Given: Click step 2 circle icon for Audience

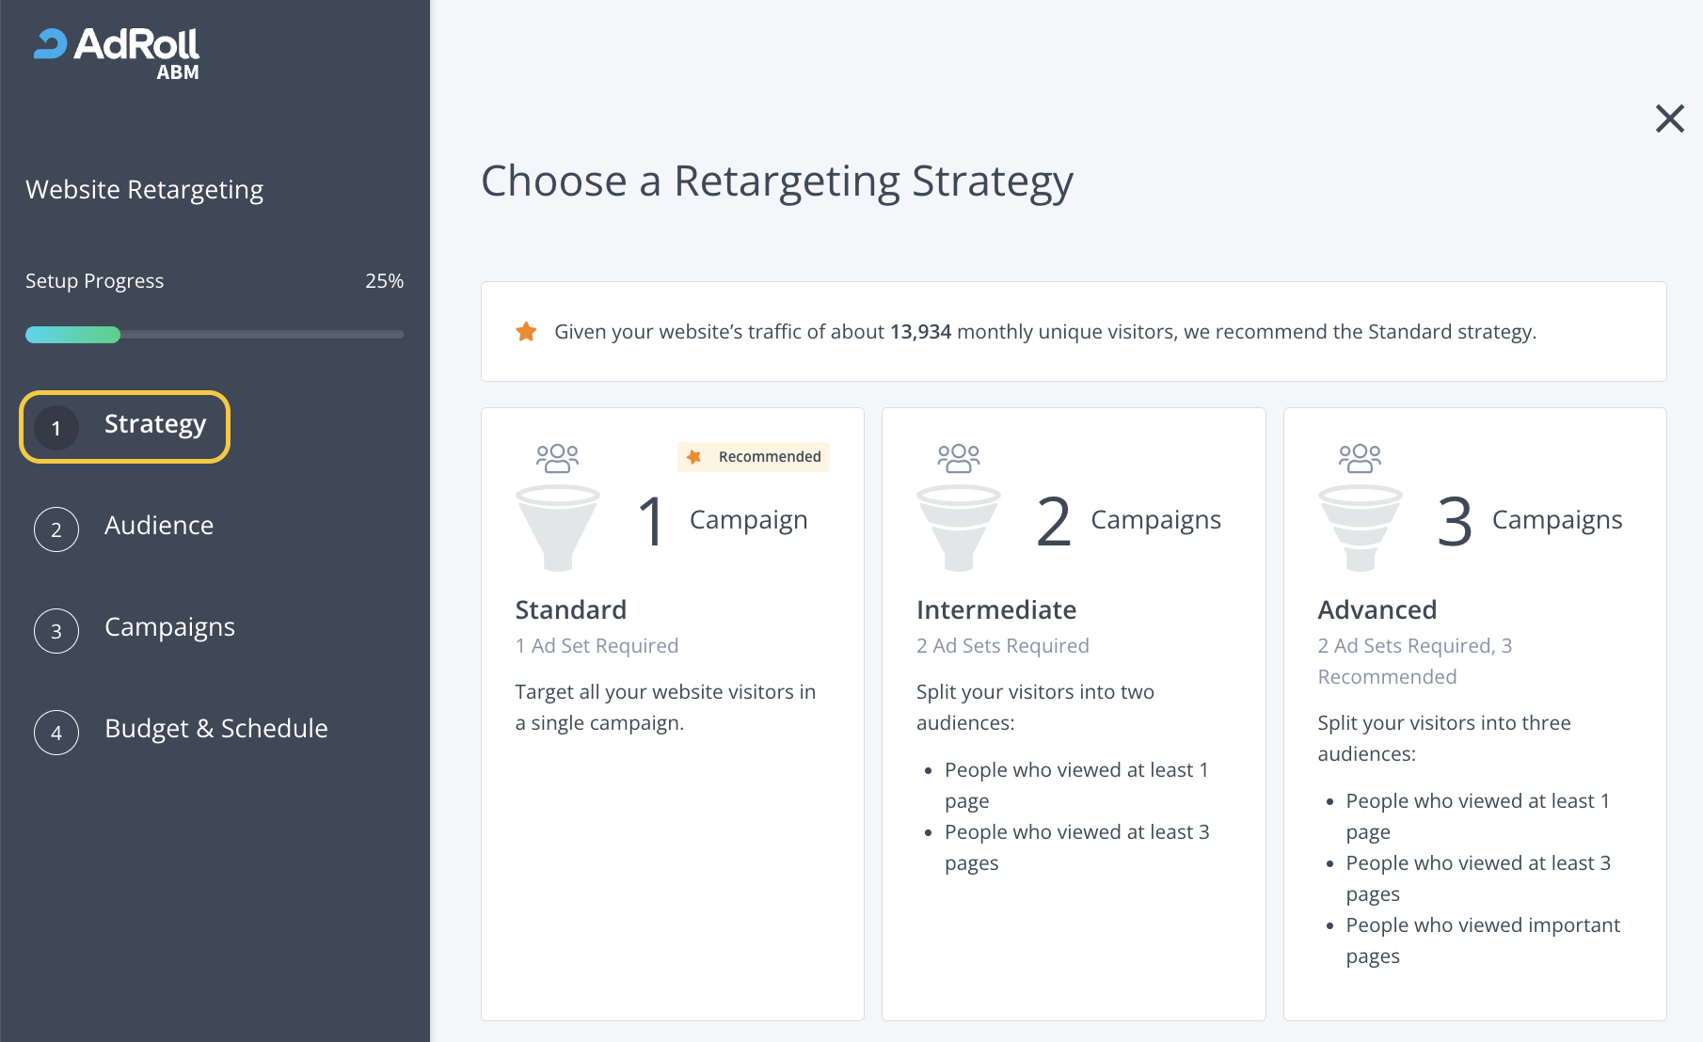Looking at the screenshot, I should pos(56,529).
